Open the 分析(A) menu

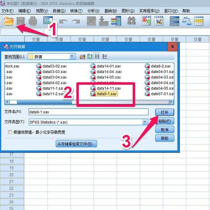pyautogui.click(x=93, y=11)
